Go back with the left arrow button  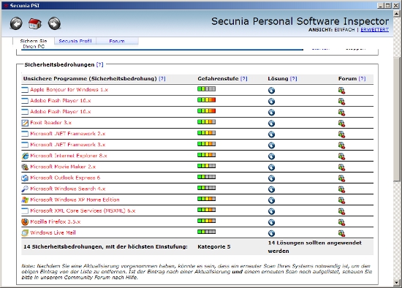coord(16,24)
